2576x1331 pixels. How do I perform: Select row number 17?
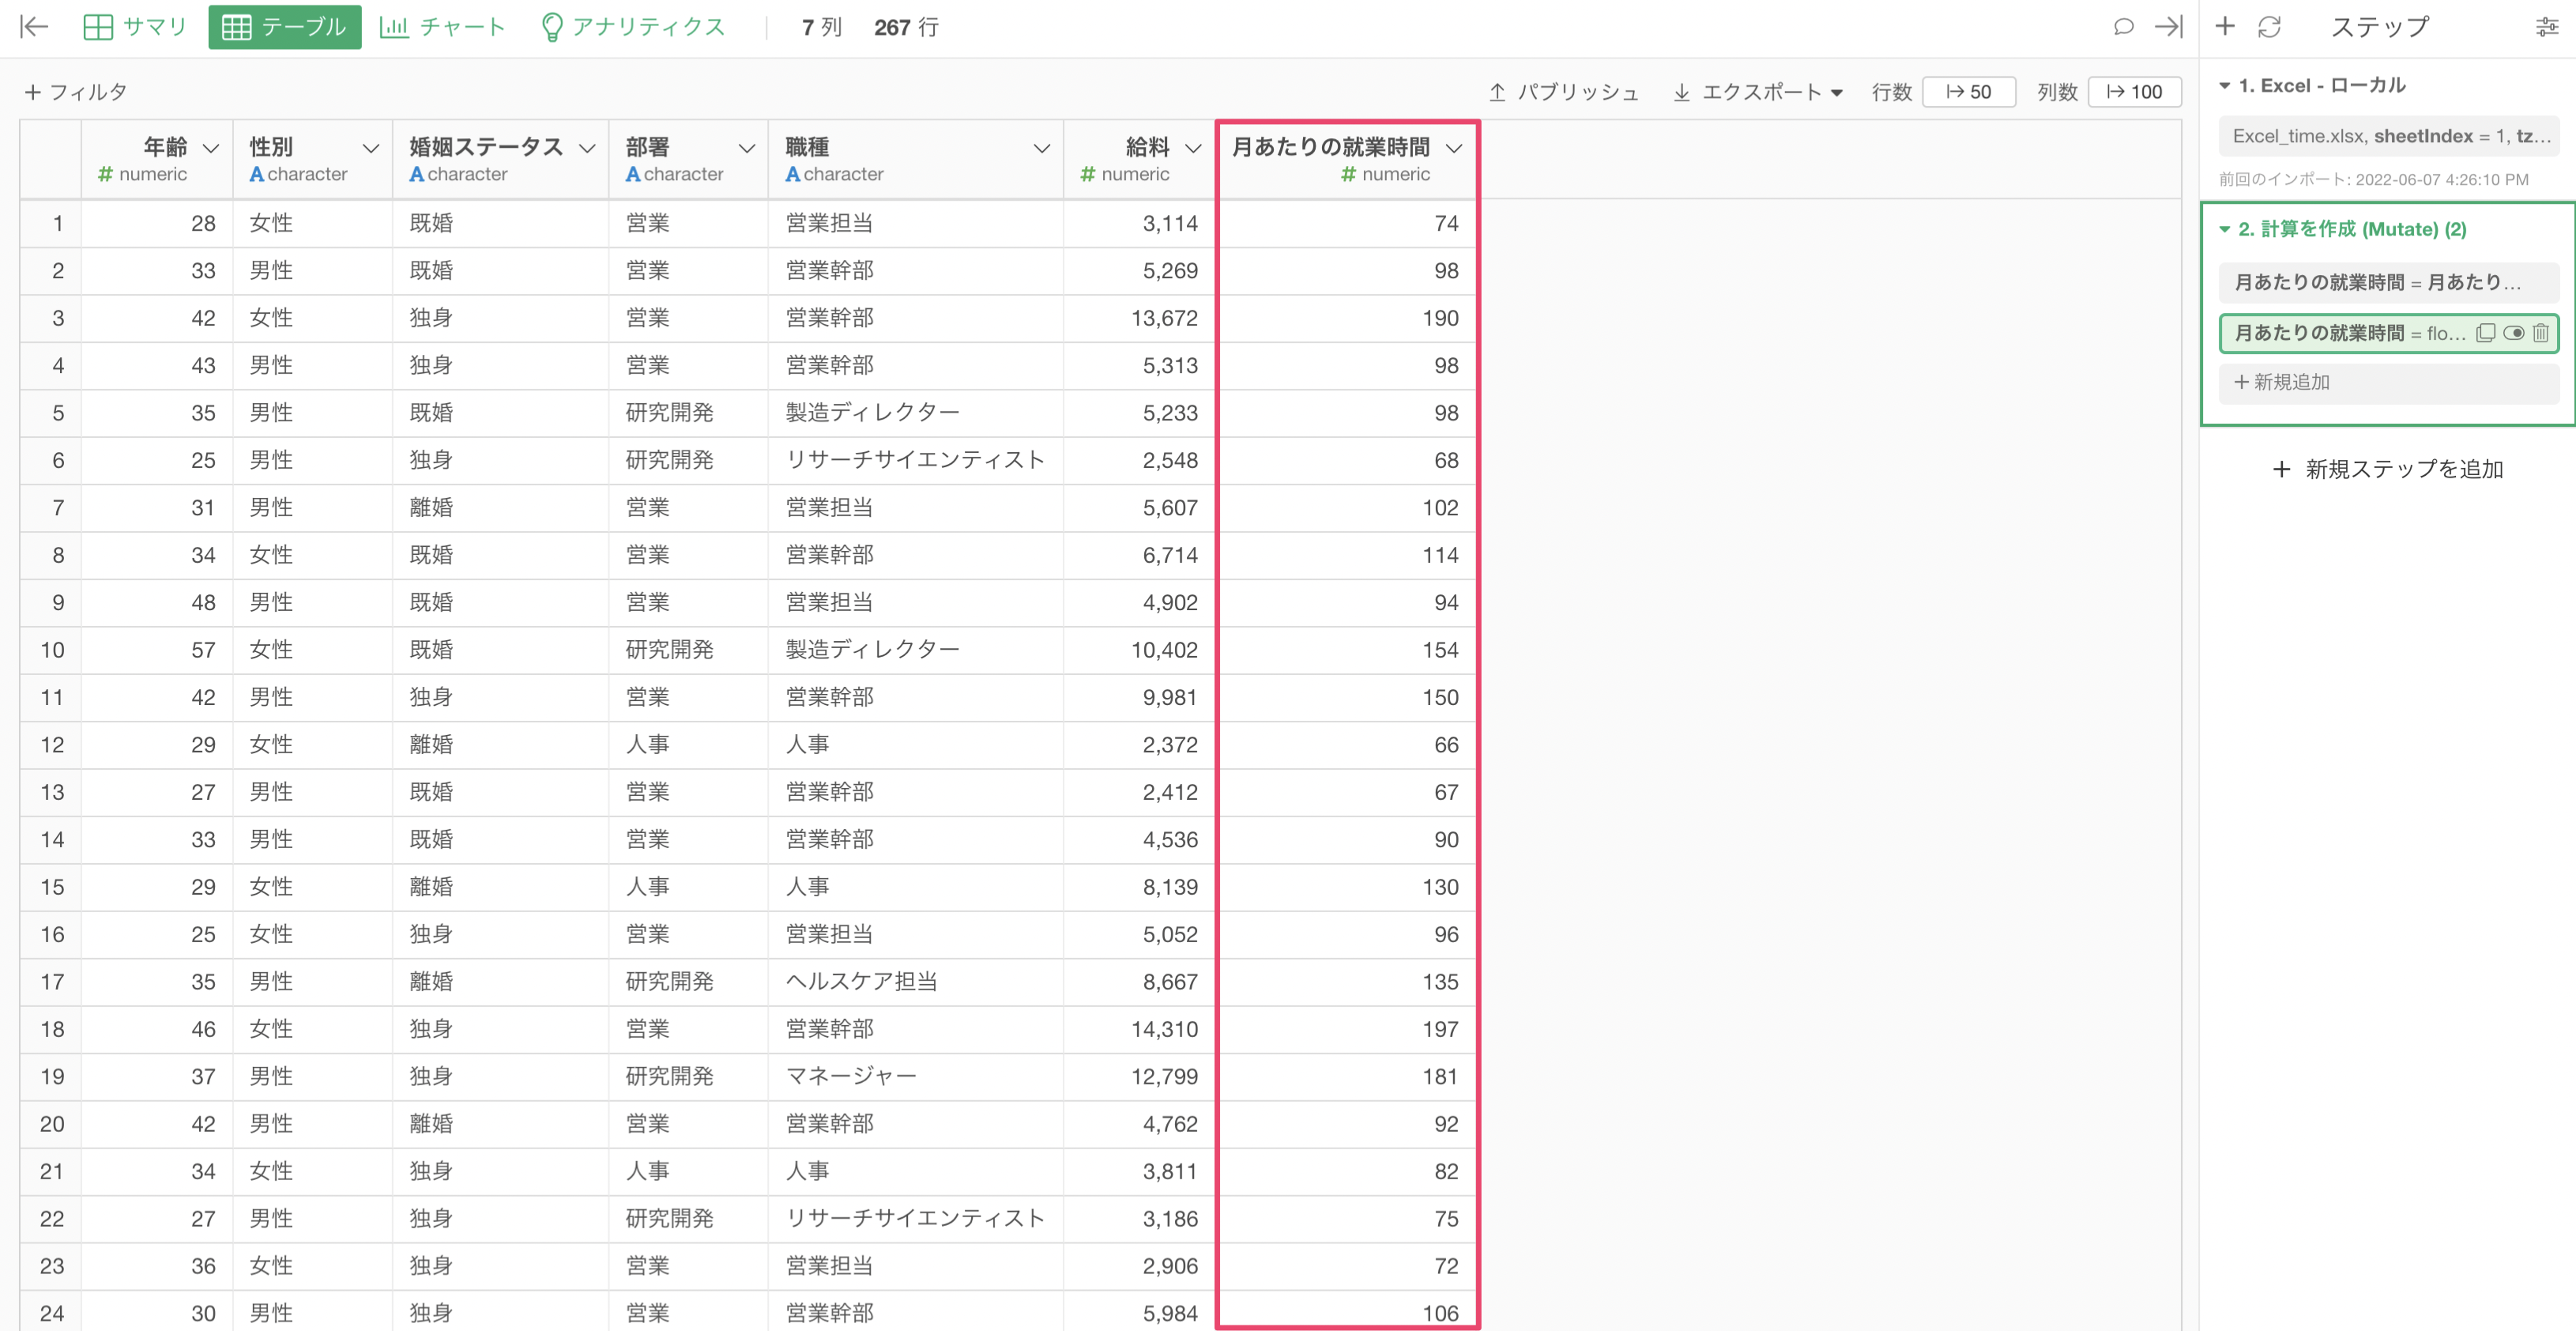click(52, 982)
